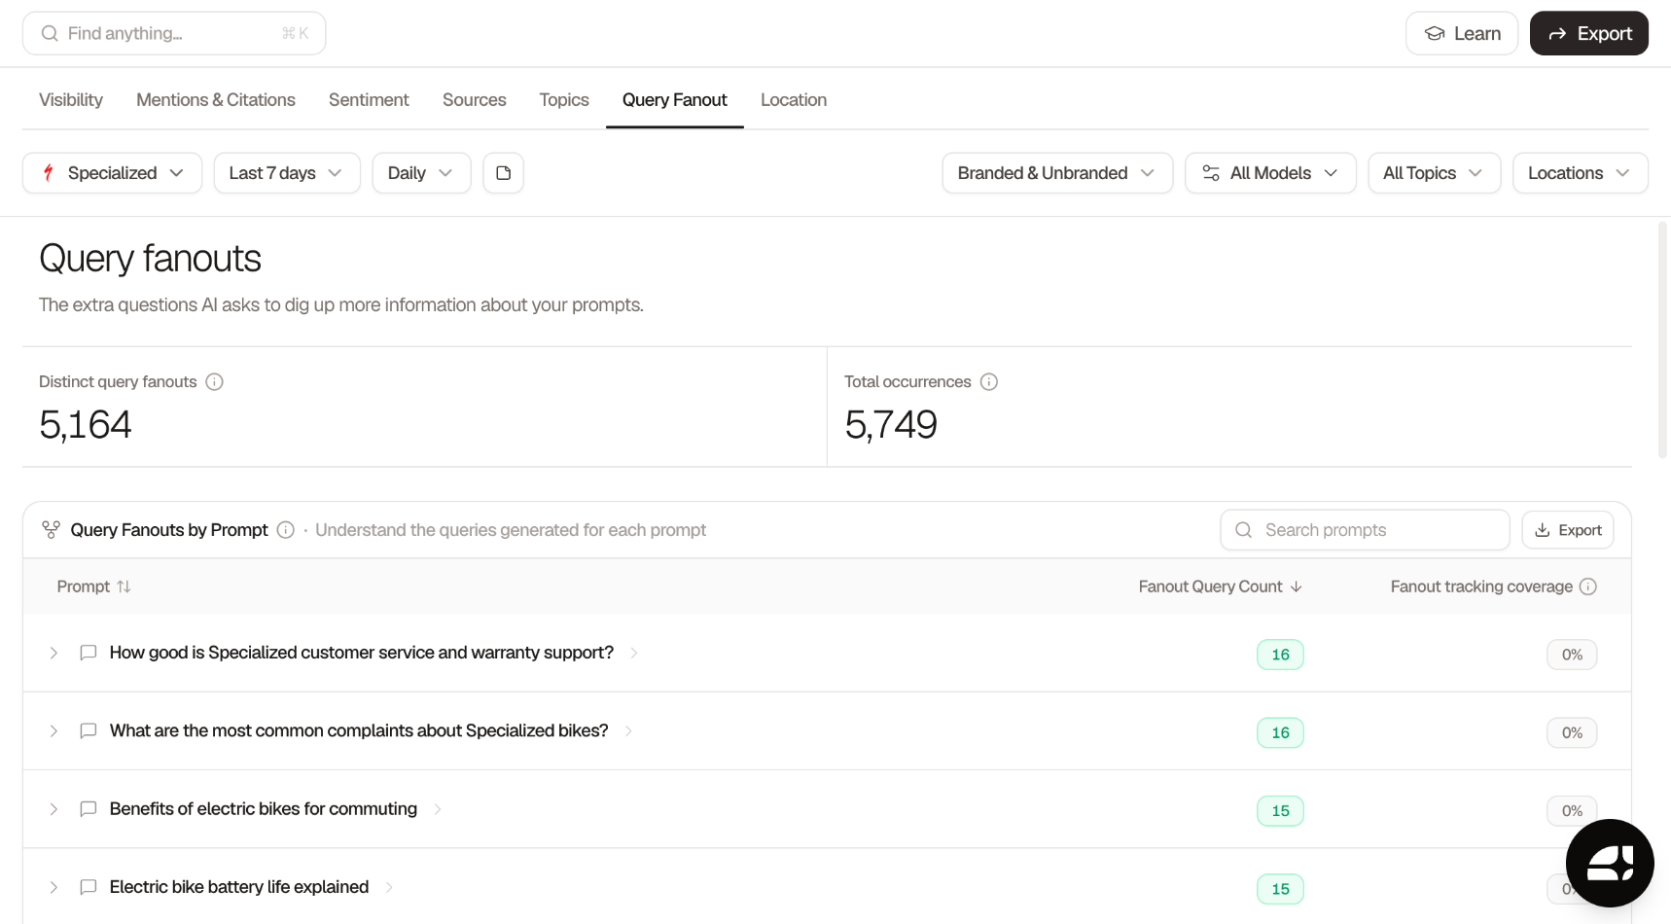Focus the Find anything search box
The height and width of the screenshot is (924, 1671).
coord(174,33)
